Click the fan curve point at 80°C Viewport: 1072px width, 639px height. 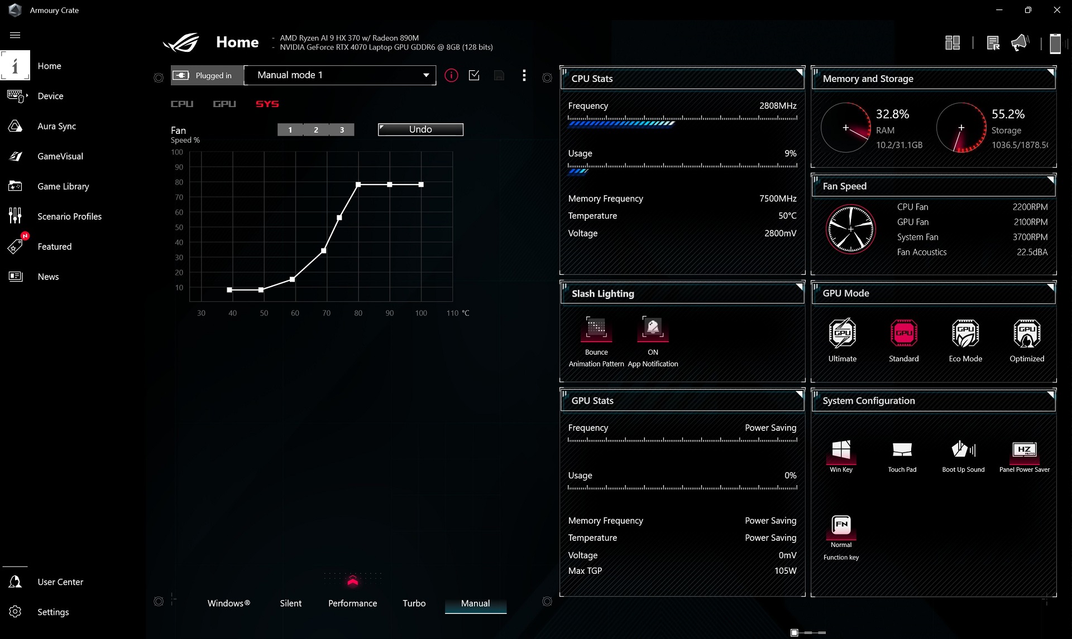(358, 185)
